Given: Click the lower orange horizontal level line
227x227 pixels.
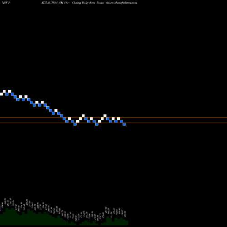Looking at the screenshot, I should pyautogui.click(x=113, y=123).
